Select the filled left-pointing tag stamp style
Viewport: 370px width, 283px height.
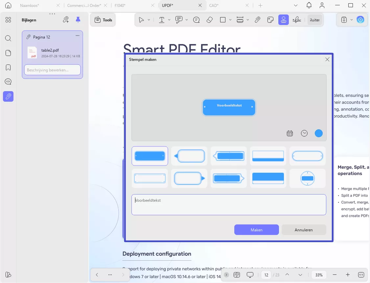[229, 156]
